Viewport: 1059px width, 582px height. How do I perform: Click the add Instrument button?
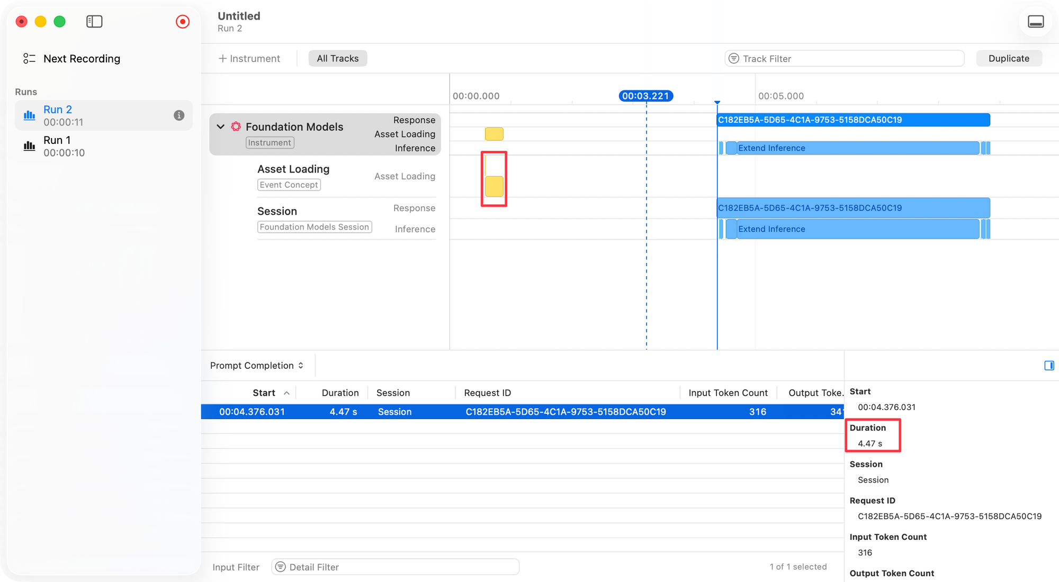pos(249,59)
